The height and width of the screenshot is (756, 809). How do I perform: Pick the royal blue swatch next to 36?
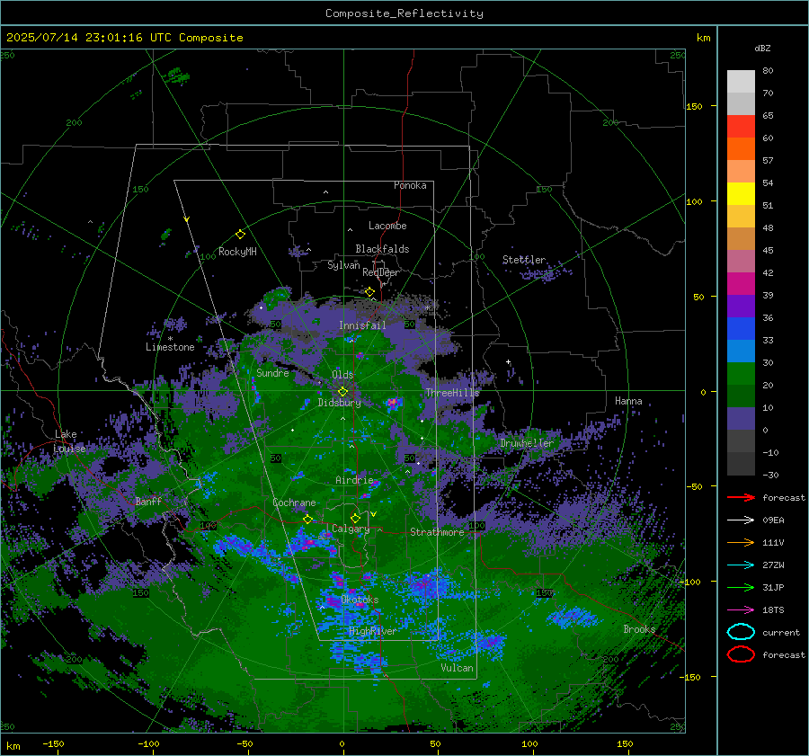[x=741, y=329]
